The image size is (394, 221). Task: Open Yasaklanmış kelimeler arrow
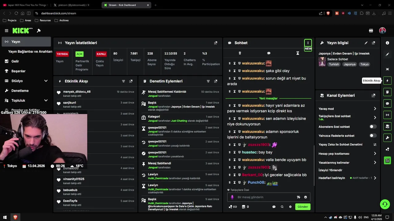click(375, 162)
